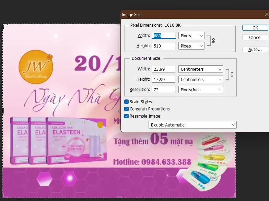269x201 pixels.
Task: Open document Width Centimeters dropdown
Action: click(x=200, y=69)
